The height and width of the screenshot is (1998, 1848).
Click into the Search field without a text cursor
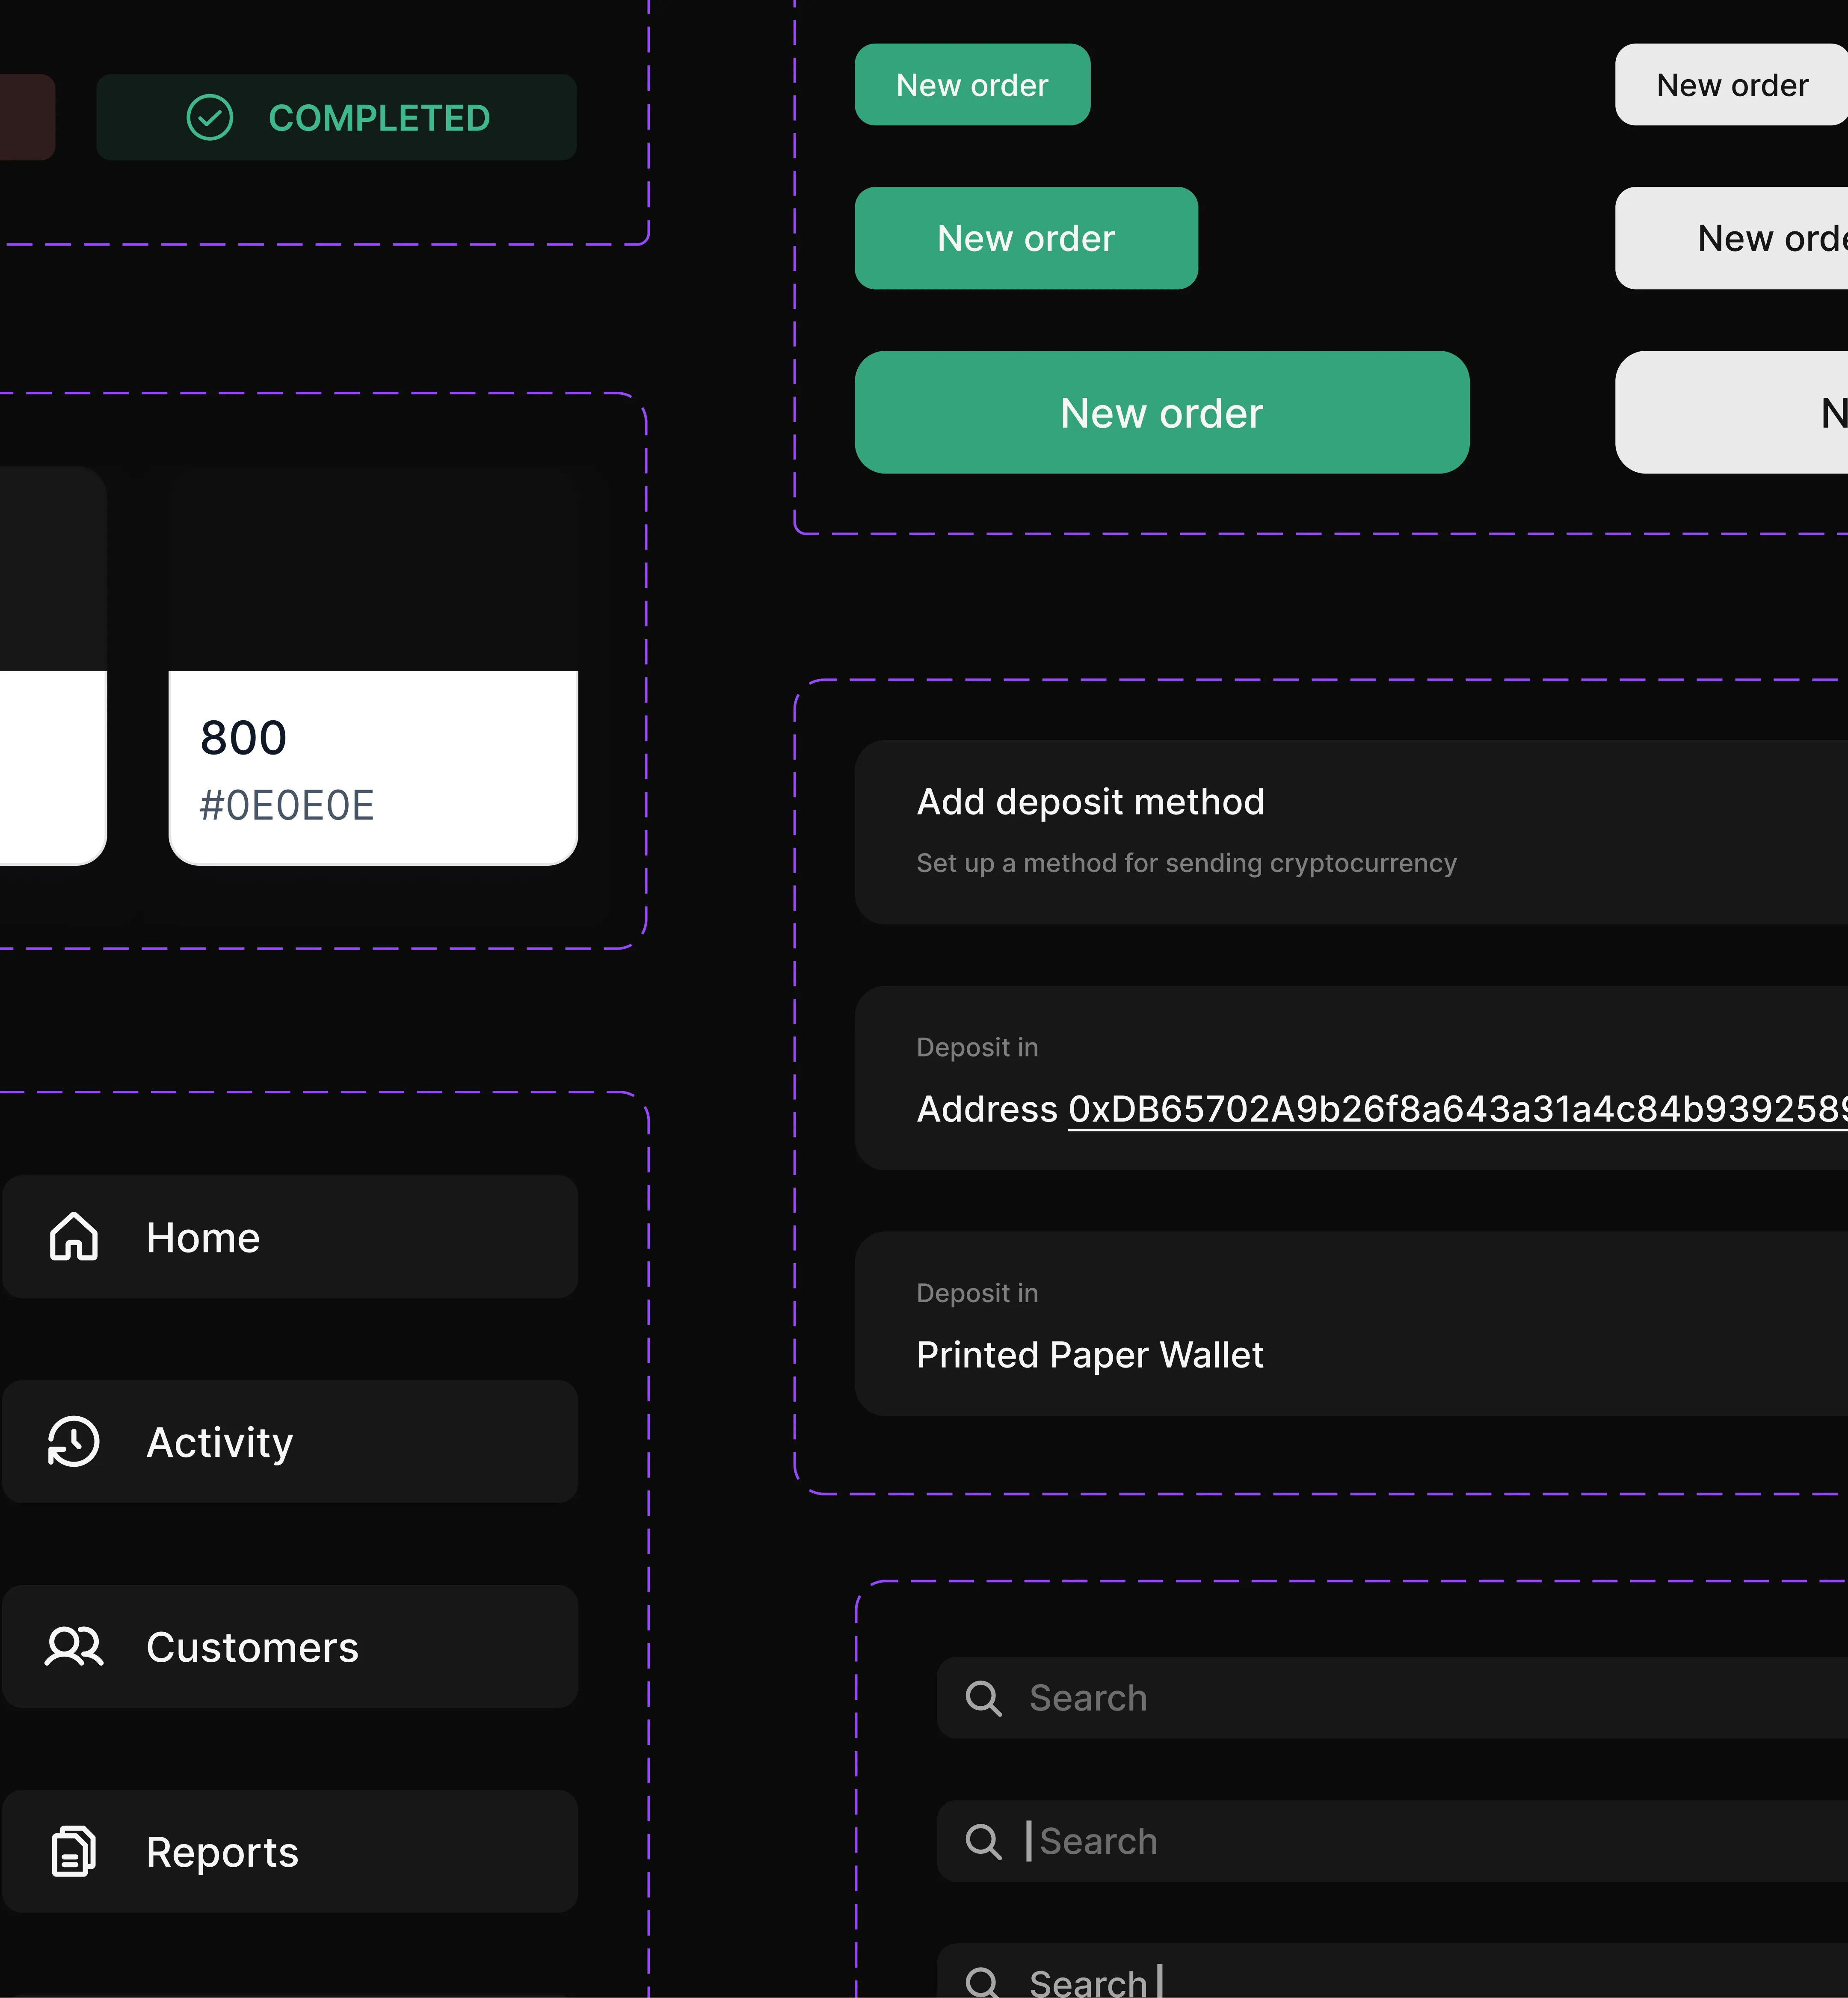pos(1392,1698)
